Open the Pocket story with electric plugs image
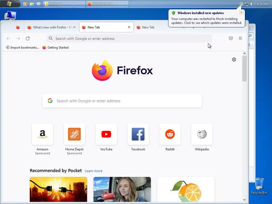 (x=58, y=189)
